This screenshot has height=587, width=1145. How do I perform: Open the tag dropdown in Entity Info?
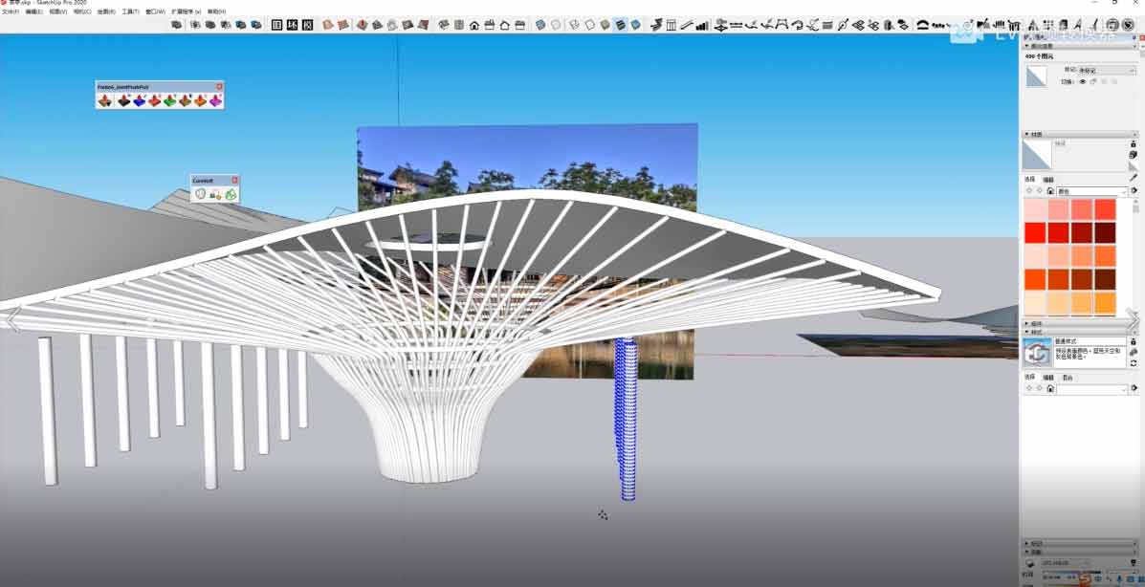pyautogui.click(x=1106, y=70)
